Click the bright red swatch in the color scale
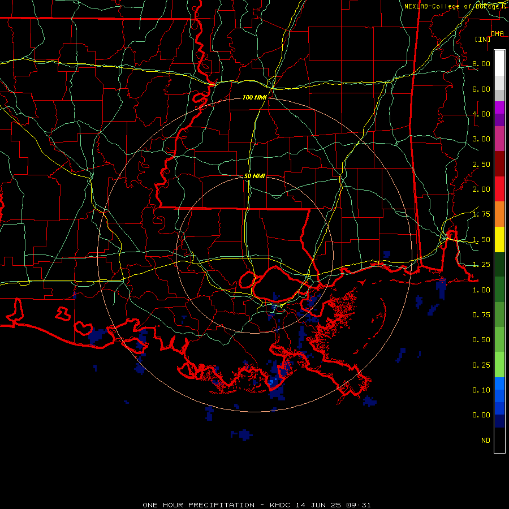The image size is (509, 509). click(499, 189)
